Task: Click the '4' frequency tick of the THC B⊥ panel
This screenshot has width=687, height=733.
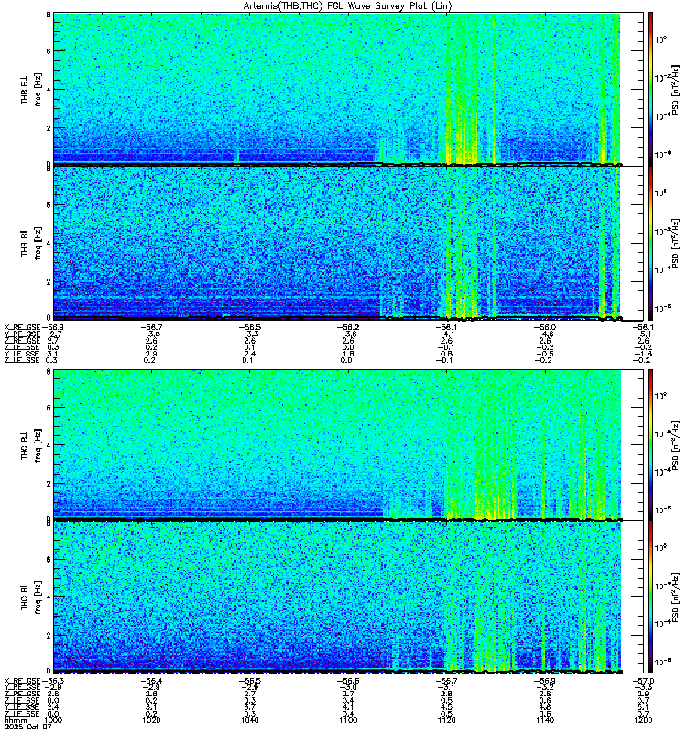Action: [49, 444]
